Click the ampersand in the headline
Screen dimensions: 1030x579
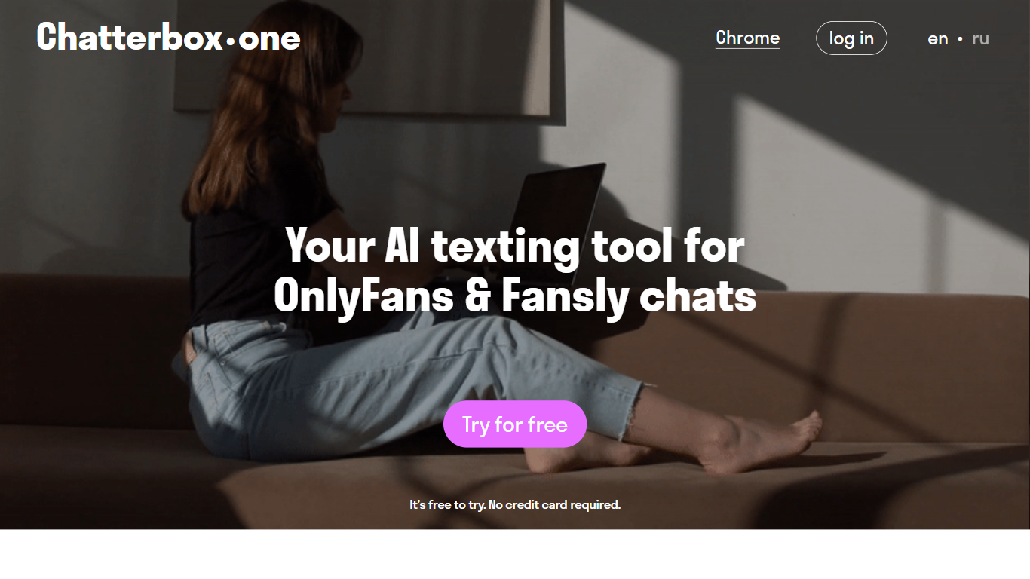click(477, 296)
